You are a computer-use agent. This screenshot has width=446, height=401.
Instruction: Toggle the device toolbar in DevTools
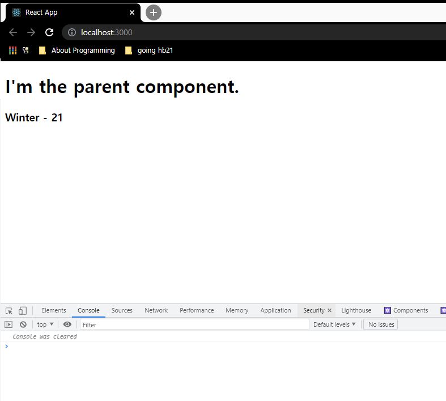point(23,310)
